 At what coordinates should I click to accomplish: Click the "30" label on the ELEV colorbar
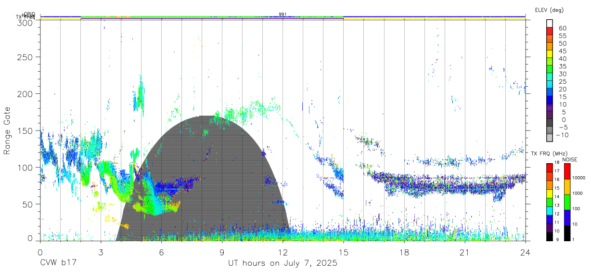click(562, 74)
